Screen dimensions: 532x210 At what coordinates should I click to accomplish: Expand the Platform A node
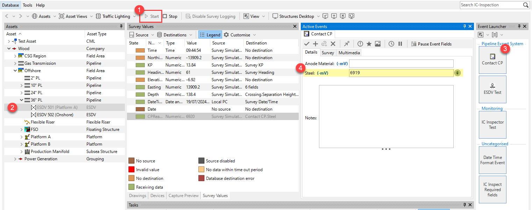point(21,137)
